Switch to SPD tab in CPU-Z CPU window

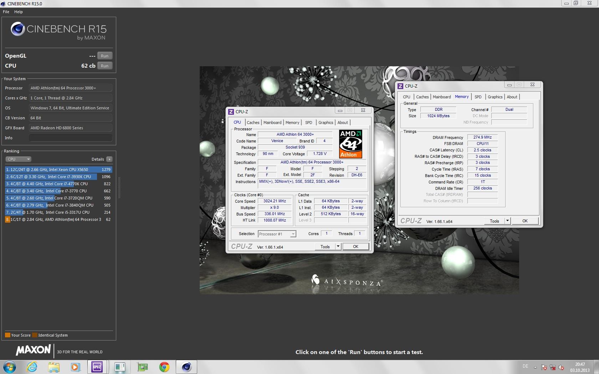point(309,123)
